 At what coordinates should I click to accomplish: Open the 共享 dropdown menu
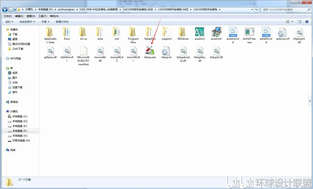pos(45,21)
